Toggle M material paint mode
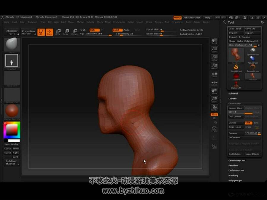This screenshot has width=267, height=200. (103, 30)
